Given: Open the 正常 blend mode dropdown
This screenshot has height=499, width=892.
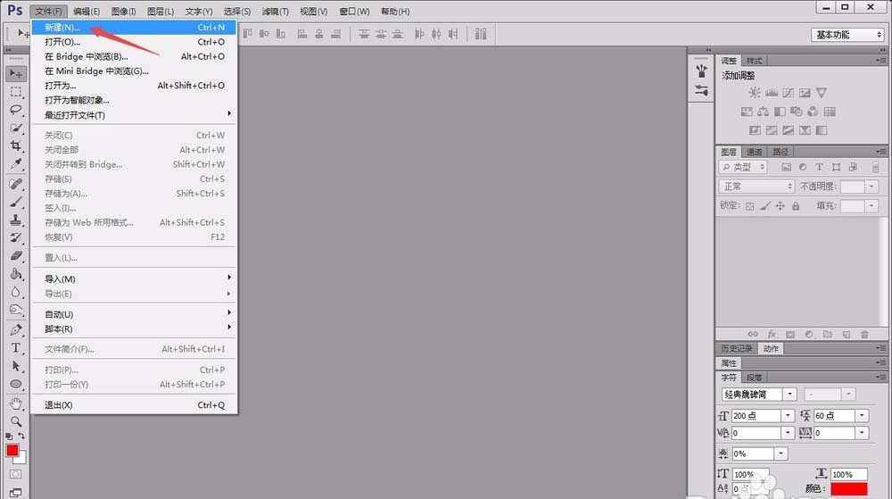Looking at the screenshot, I should point(756,186).
